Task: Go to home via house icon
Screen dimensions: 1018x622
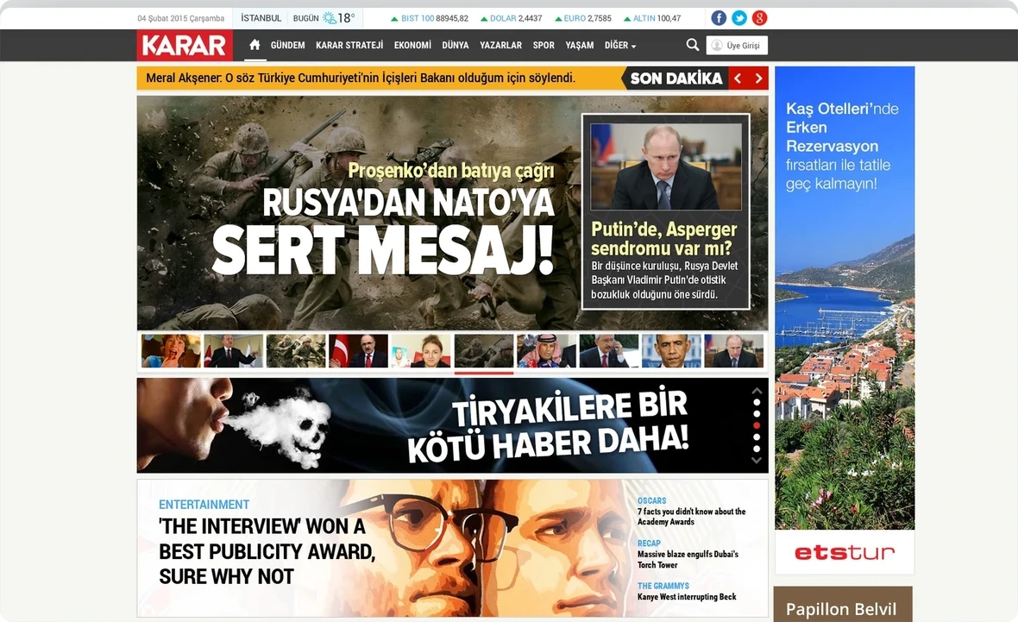Action: pos(255,45)
